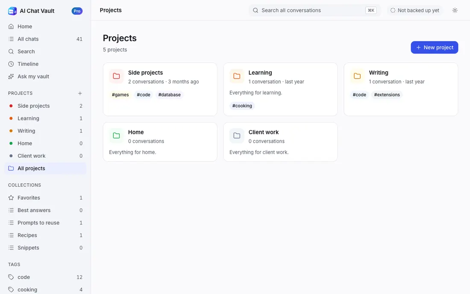Click the #code tag on Writing card
The image size is (470, 294).
(x=359, y=95)
